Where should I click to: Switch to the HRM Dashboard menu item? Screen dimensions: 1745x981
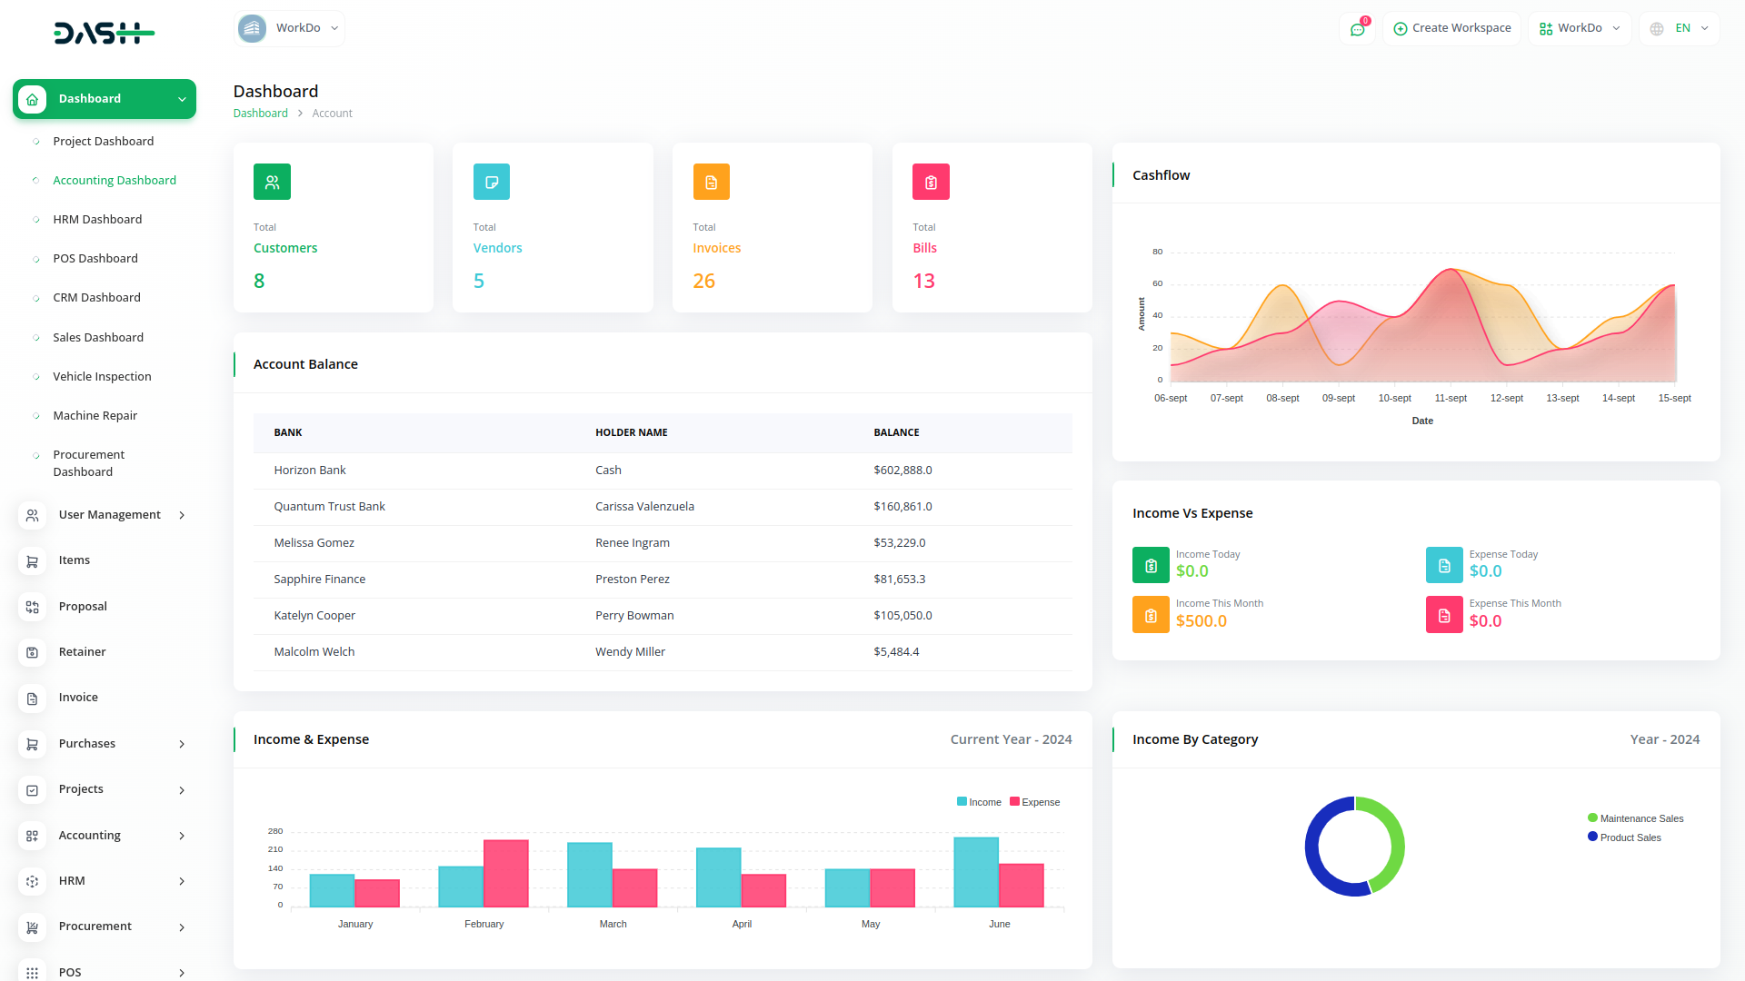97,219
